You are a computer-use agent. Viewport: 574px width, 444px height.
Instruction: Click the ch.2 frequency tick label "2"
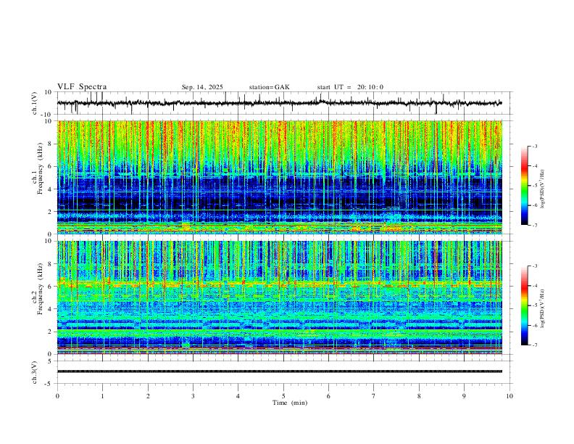50,332
